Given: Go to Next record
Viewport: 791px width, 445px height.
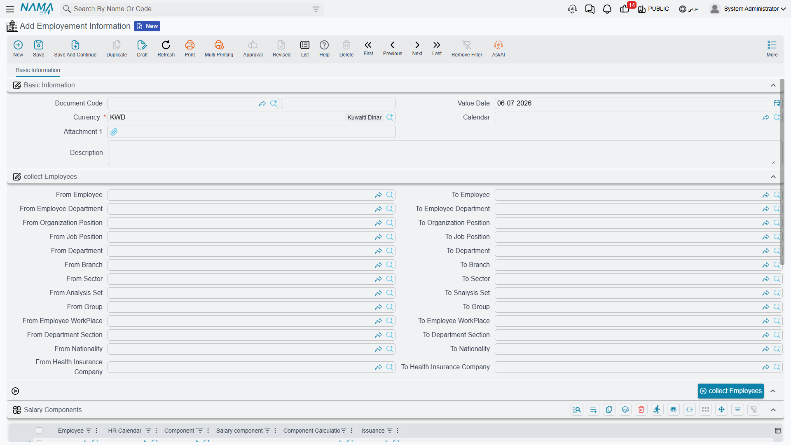Looking at the screenshot, I should [417, 48].
